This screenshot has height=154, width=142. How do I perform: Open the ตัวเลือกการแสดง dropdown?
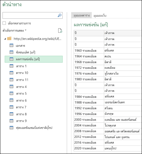coord(14,31)
